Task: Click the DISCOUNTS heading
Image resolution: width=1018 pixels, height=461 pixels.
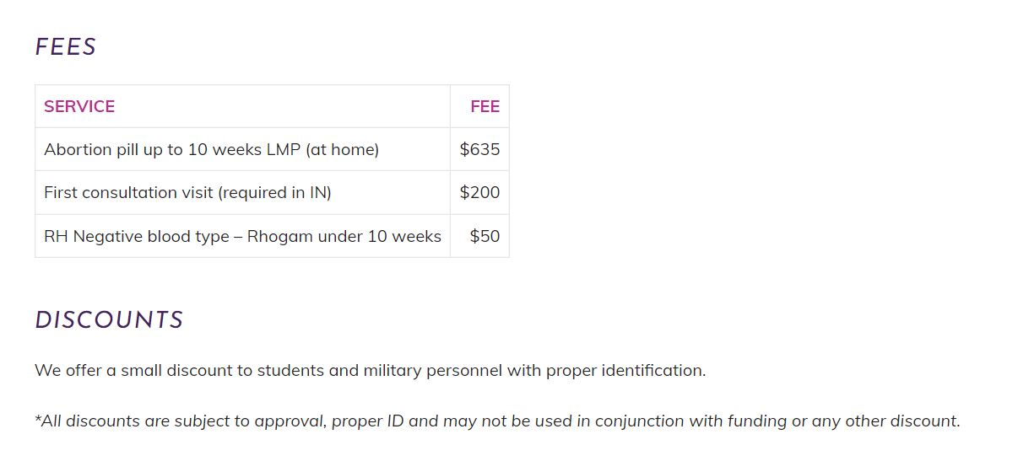Action: (x=109, y=320)
